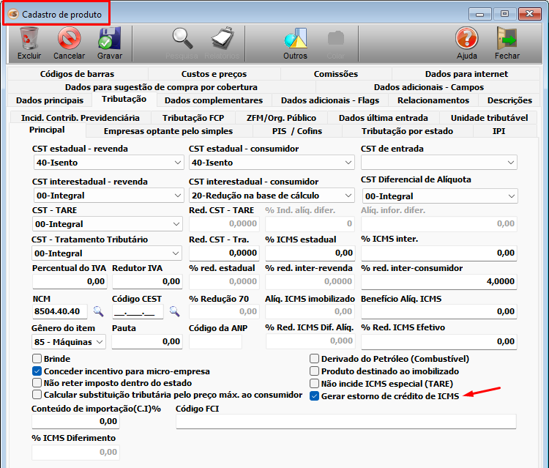The width and height of the screenshot is (549, 468).
Task: Click the magnifier next to Código CEST
Action: [x=174, y=312]
